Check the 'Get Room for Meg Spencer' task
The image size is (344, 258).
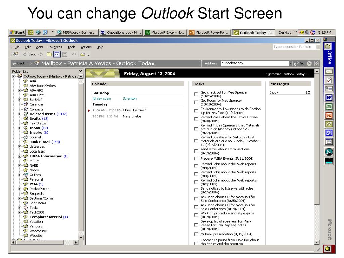pos(196,102)
